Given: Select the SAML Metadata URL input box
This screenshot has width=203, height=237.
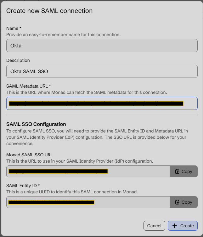Looking at the screenshot, I should pyautogui.click(x=102, y=103).
